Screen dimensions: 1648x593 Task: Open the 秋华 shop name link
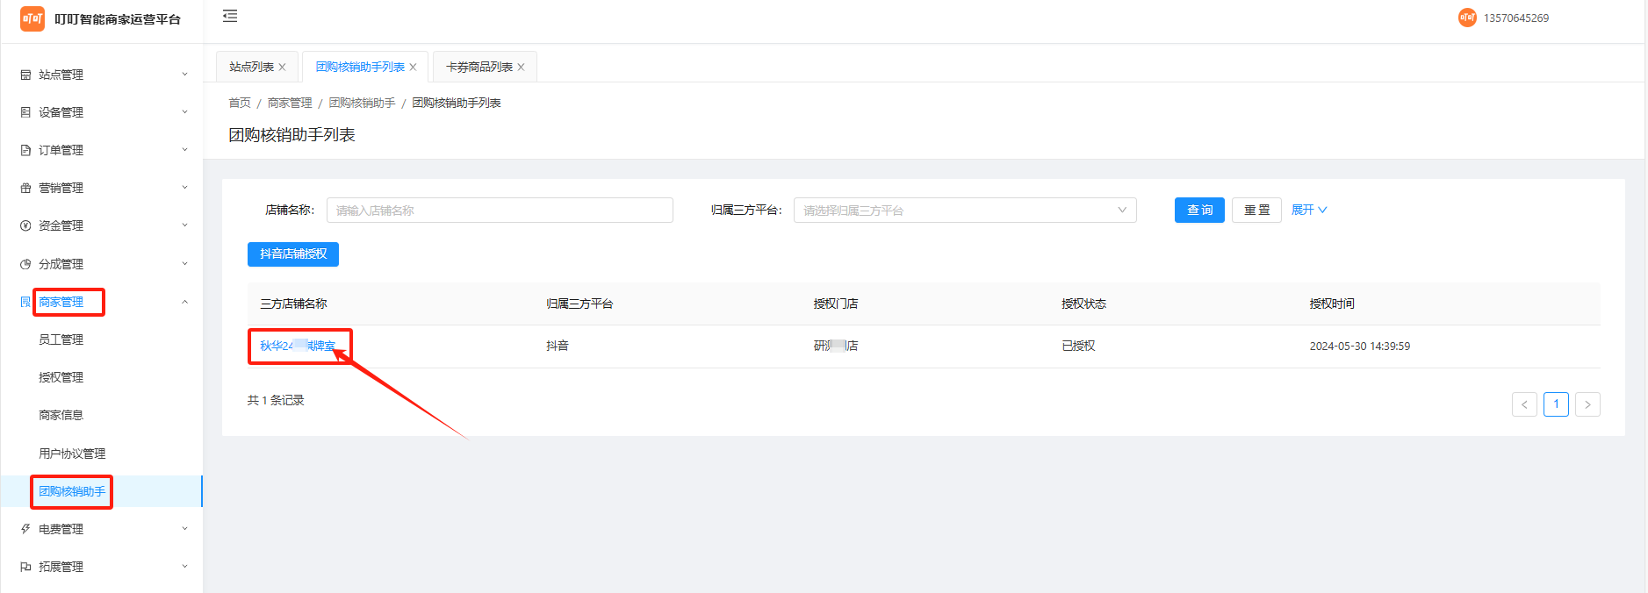click(297, 346)
